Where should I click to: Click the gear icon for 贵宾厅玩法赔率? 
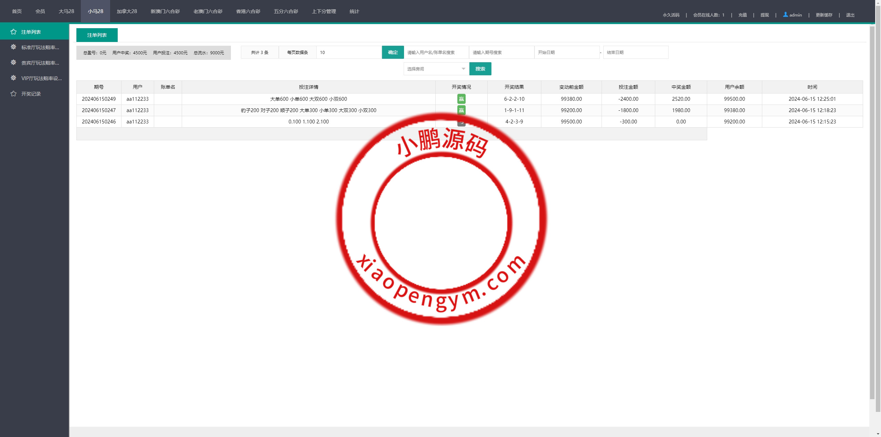click(x=13, y=62)
